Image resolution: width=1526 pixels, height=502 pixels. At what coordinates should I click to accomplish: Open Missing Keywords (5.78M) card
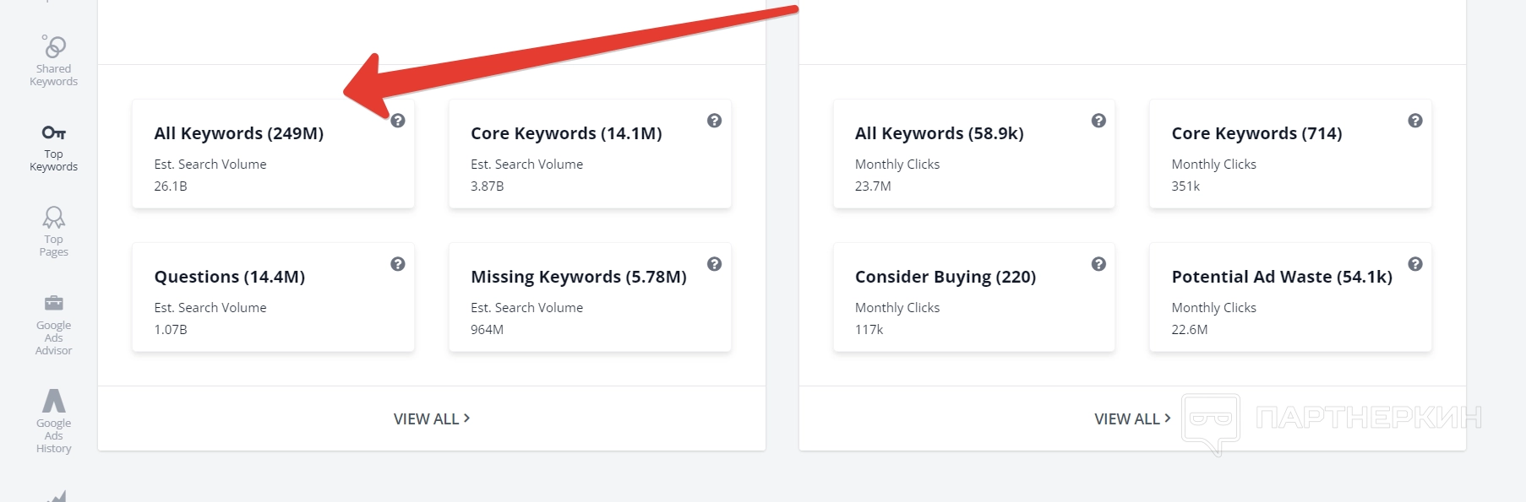click(x=579, y=277)
